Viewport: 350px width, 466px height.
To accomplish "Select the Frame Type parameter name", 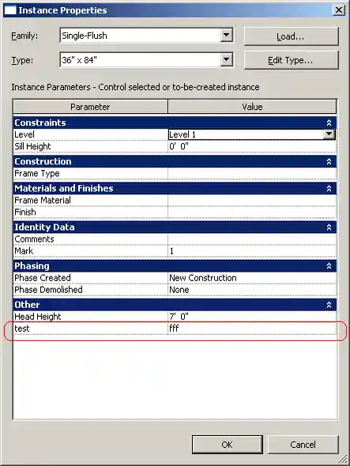I will point(37,174).
